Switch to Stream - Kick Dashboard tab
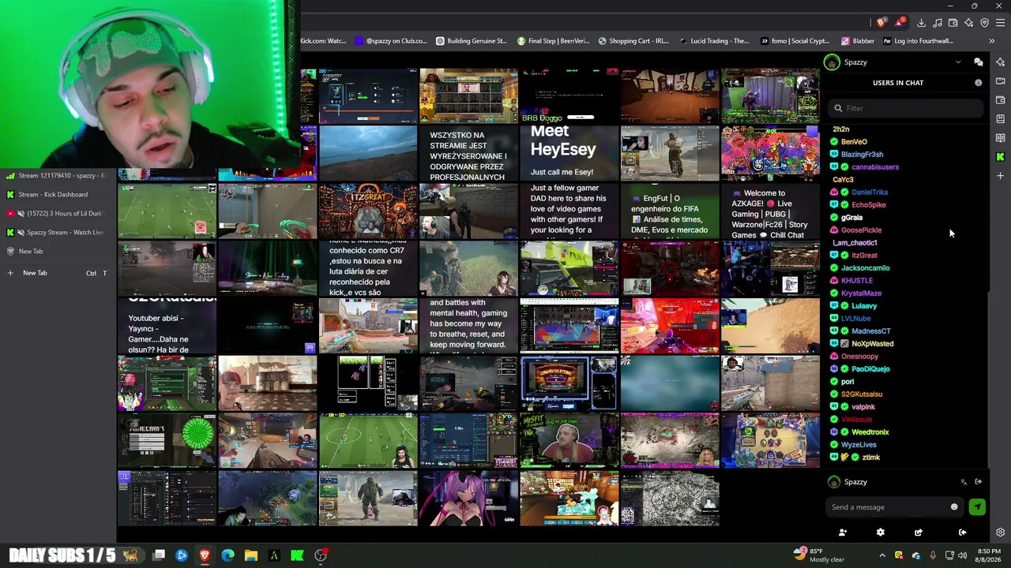This screenshot has height=568, width=1011. (x=58, y=194)
